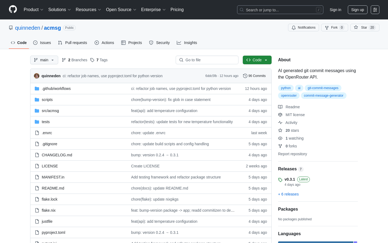Expand the Open Source menu
Image resolution: width=388 pixels, height=243 pixels.
[x=121, y=10]
